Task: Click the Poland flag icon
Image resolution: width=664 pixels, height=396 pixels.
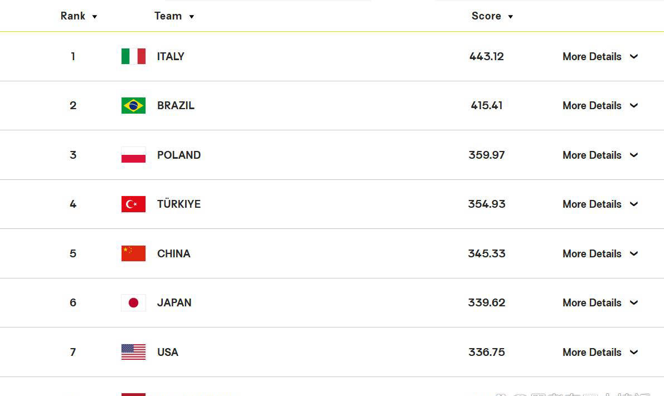Action: coord(133,155)
